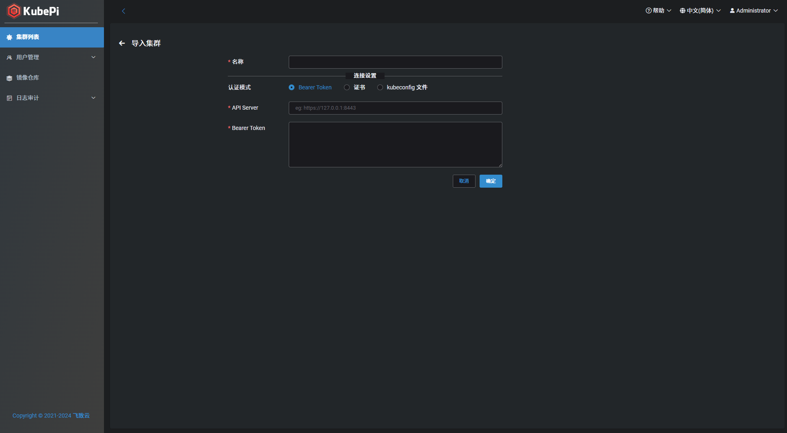Click the Administrator user avatar icon
The width and height of the screenshot is (787, 433).
tap(732, 11)
